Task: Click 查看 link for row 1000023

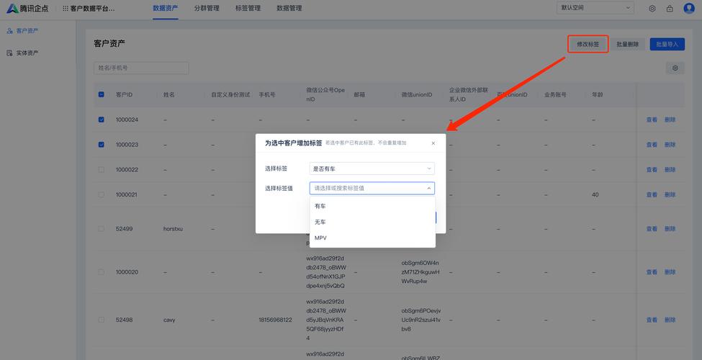Action: coord(652,145)
